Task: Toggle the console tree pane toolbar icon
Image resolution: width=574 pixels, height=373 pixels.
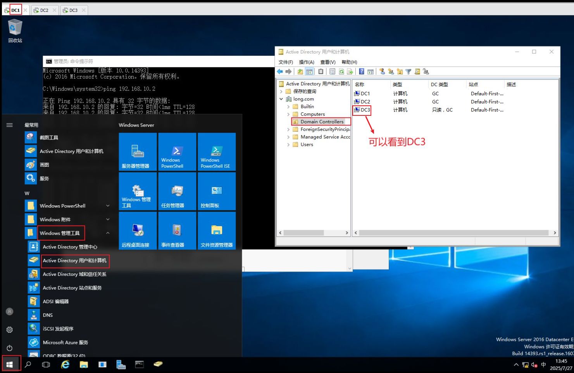Action: coord(309,72)
